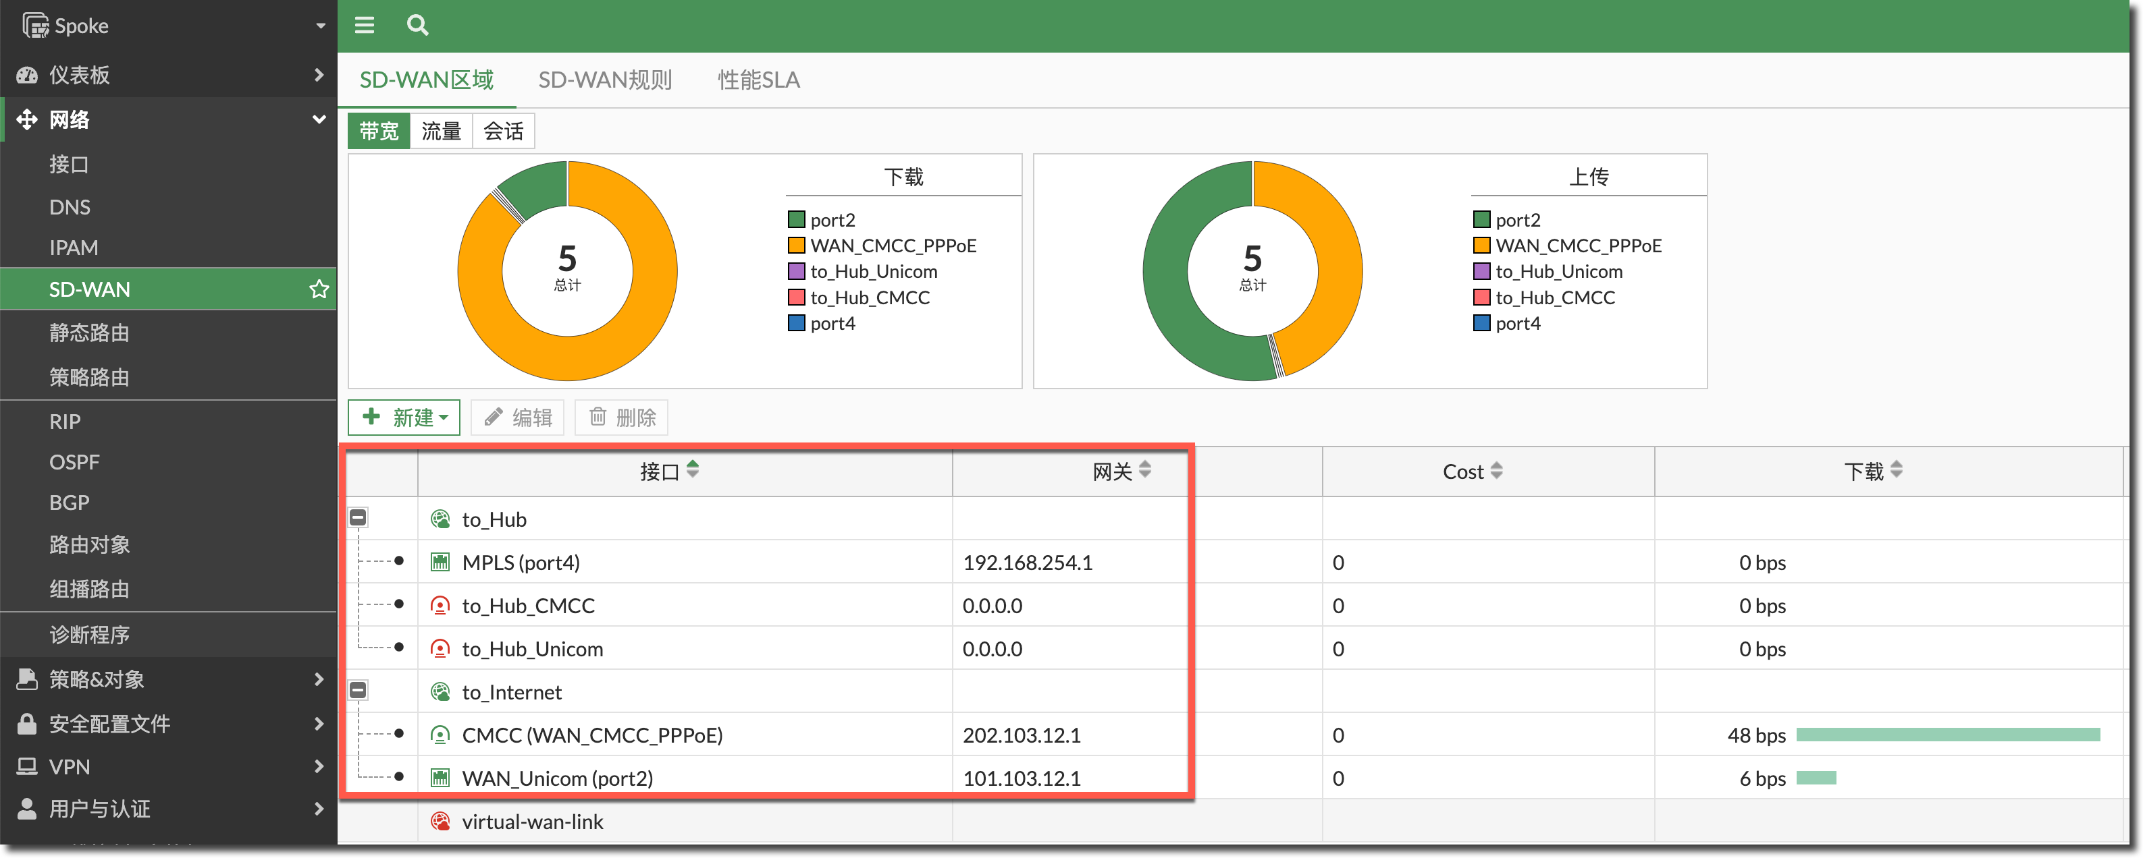
Task: Switch to the SD-WAN规则 tab
Action: point(605,80)
